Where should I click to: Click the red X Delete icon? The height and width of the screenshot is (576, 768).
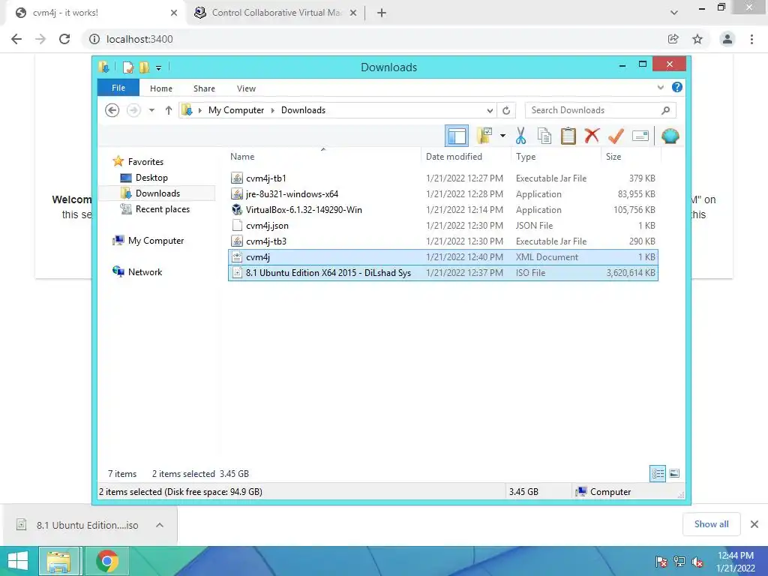(x=592, y=136)
